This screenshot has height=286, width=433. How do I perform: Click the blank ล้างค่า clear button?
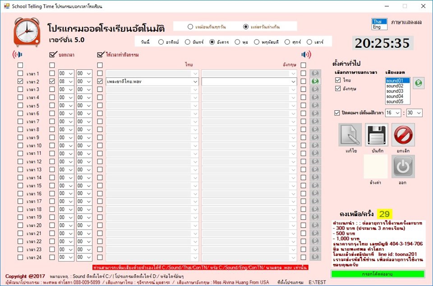click(376, 167)
